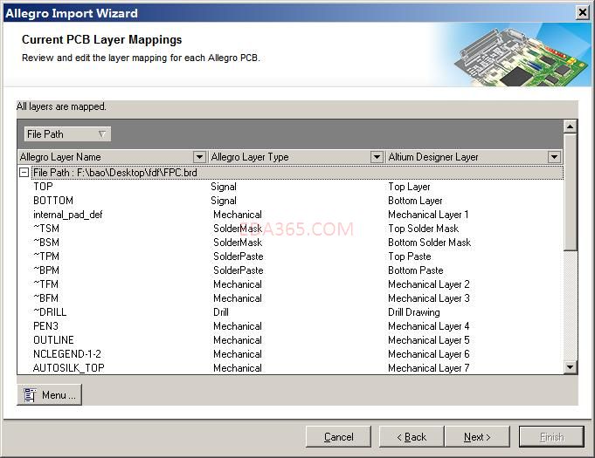Select the ~TSM layer name

pos(46,229)
